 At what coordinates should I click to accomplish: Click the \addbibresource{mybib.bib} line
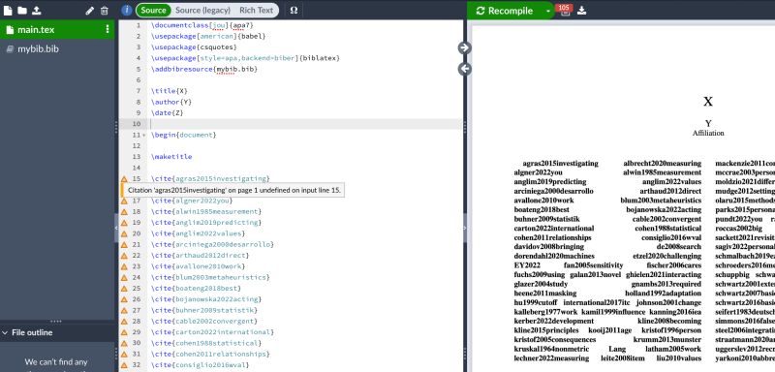pos(204,69)
